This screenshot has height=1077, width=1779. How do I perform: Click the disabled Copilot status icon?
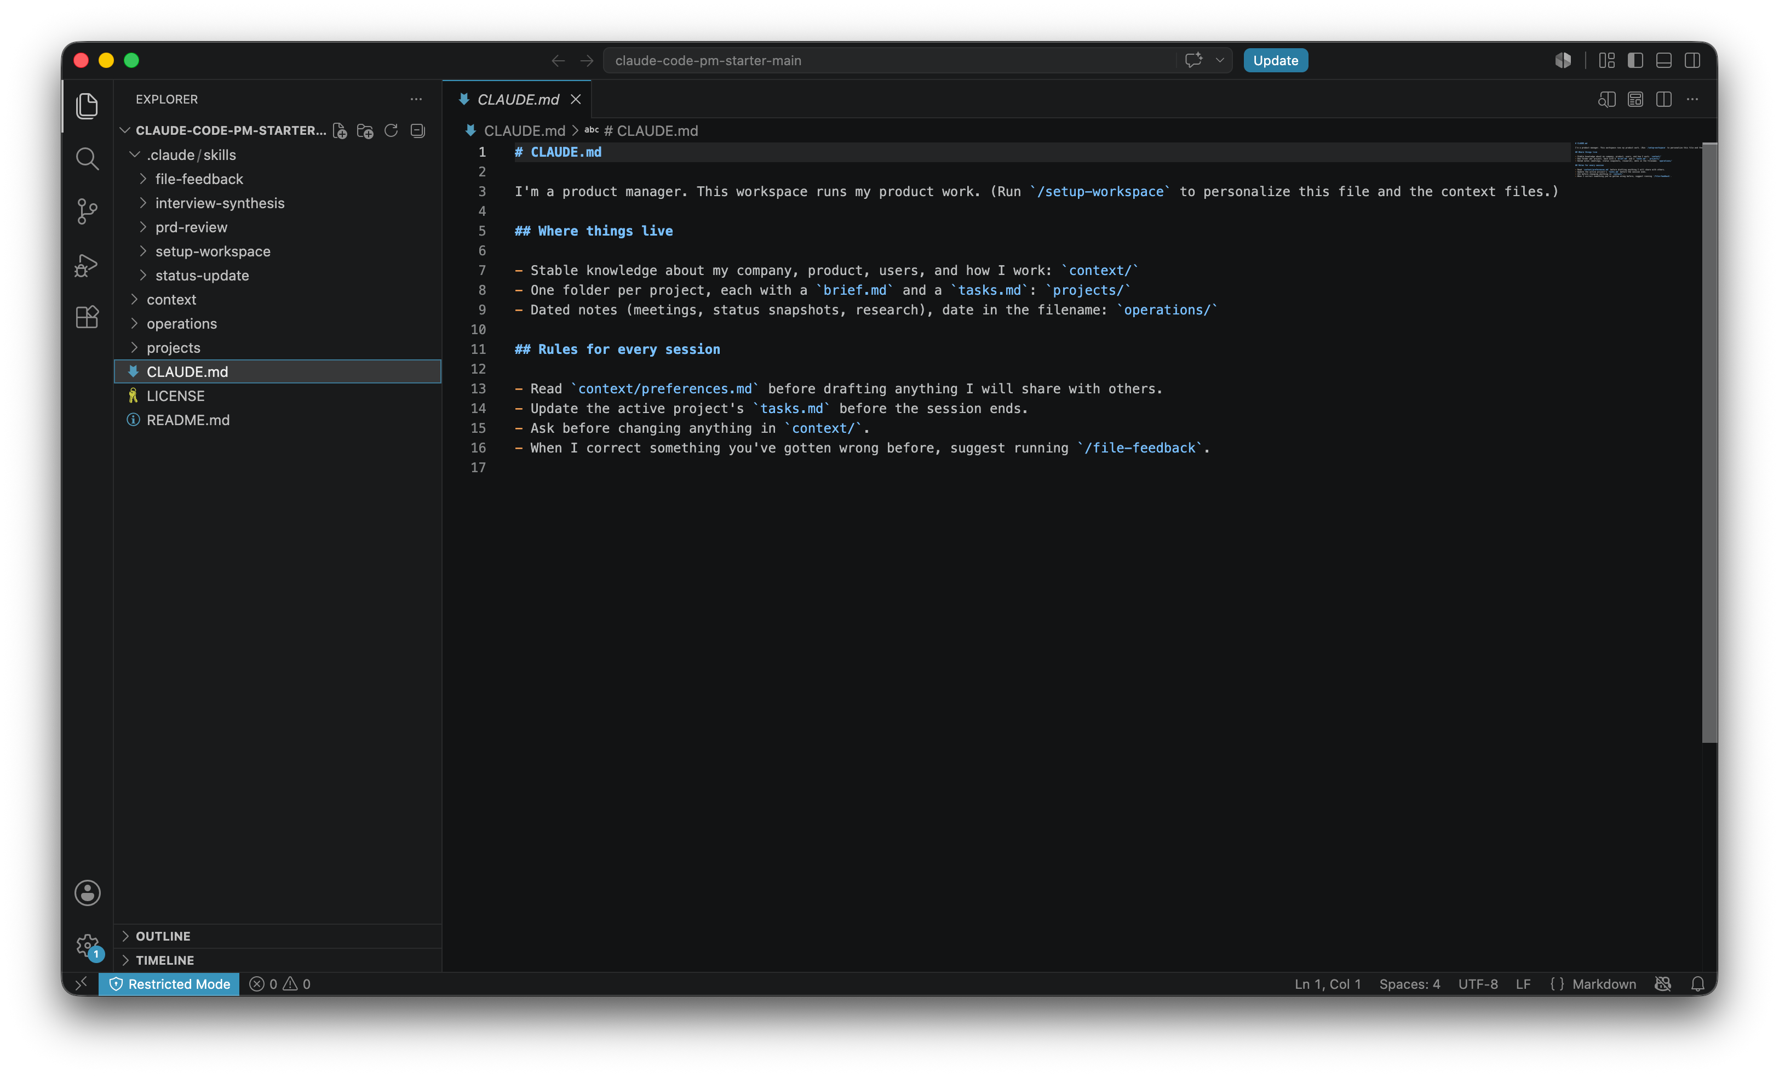click(x=1663, y=984)
